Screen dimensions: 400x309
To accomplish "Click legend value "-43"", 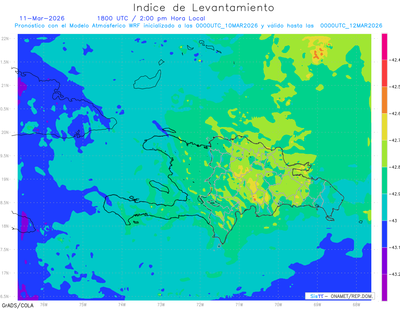I will point(392,221).
